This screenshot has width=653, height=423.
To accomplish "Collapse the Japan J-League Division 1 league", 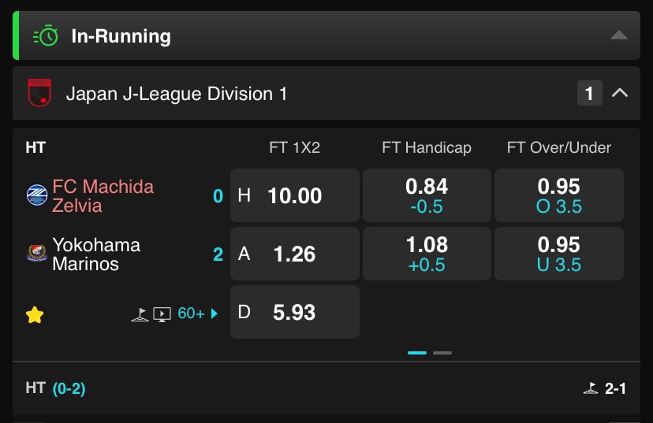I will coord(620,93).
